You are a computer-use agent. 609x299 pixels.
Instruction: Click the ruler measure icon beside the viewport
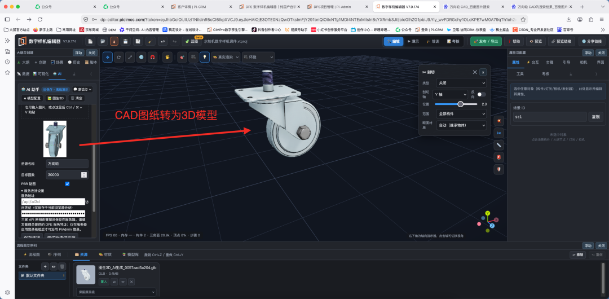pos(499,145)
